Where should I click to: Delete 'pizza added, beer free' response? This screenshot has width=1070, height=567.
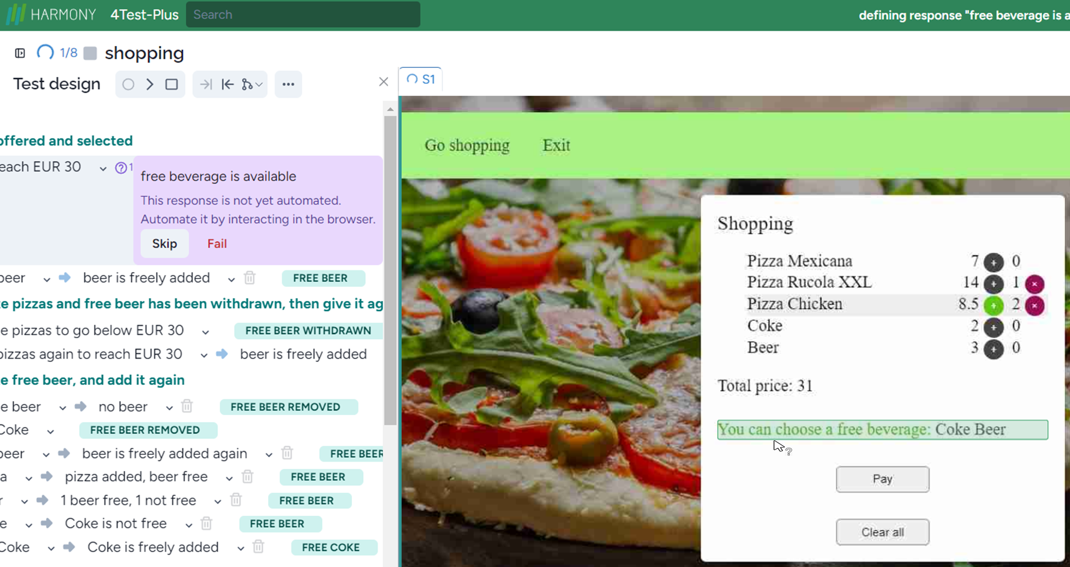tap(247, 476)
